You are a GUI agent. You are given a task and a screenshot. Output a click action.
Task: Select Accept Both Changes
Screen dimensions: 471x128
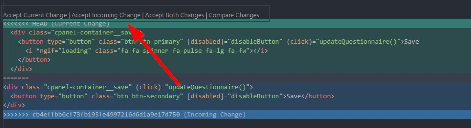174,15
